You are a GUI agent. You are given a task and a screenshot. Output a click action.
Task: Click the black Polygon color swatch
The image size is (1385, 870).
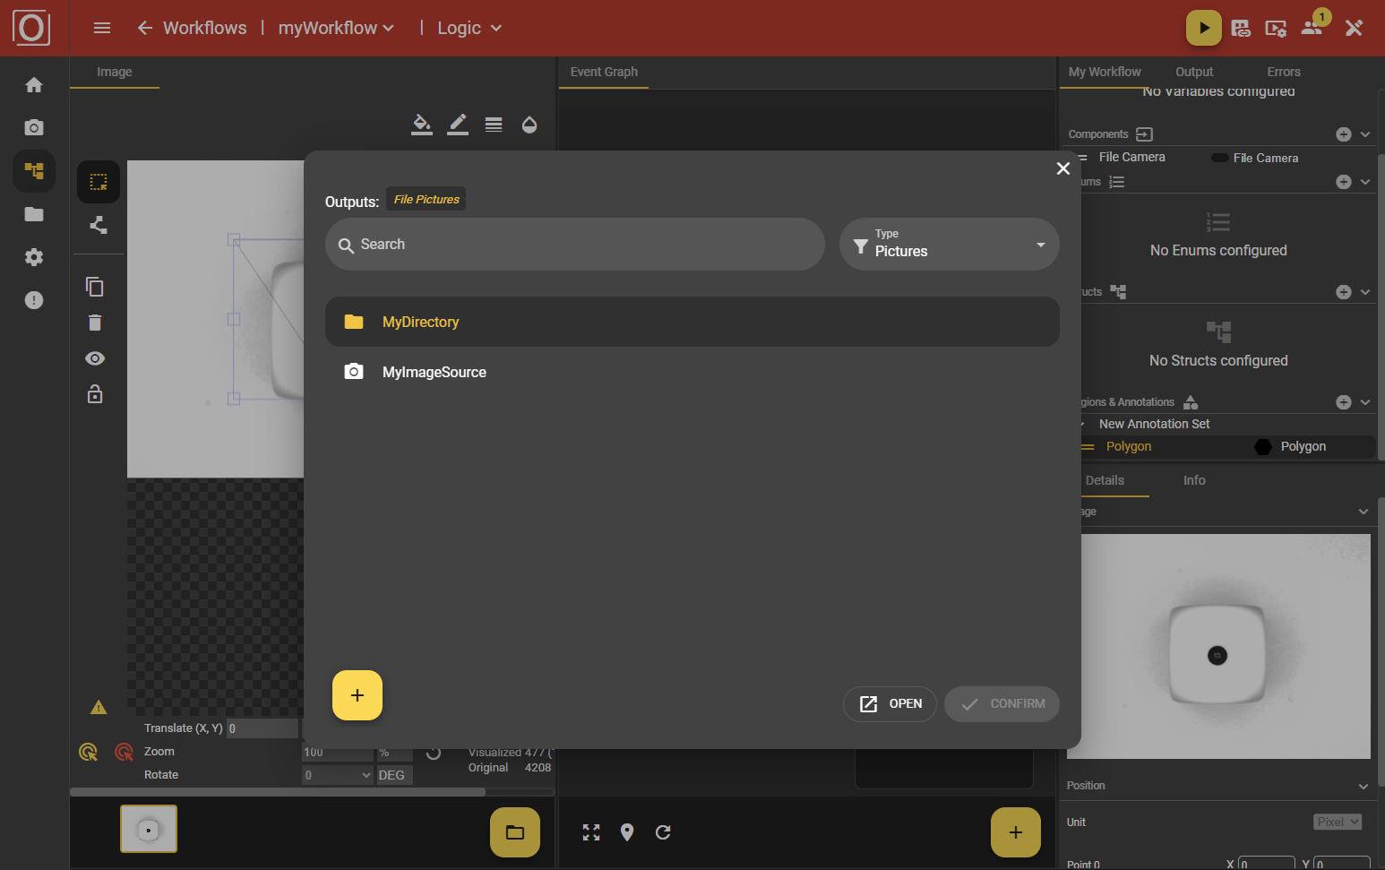(1263, 447)
